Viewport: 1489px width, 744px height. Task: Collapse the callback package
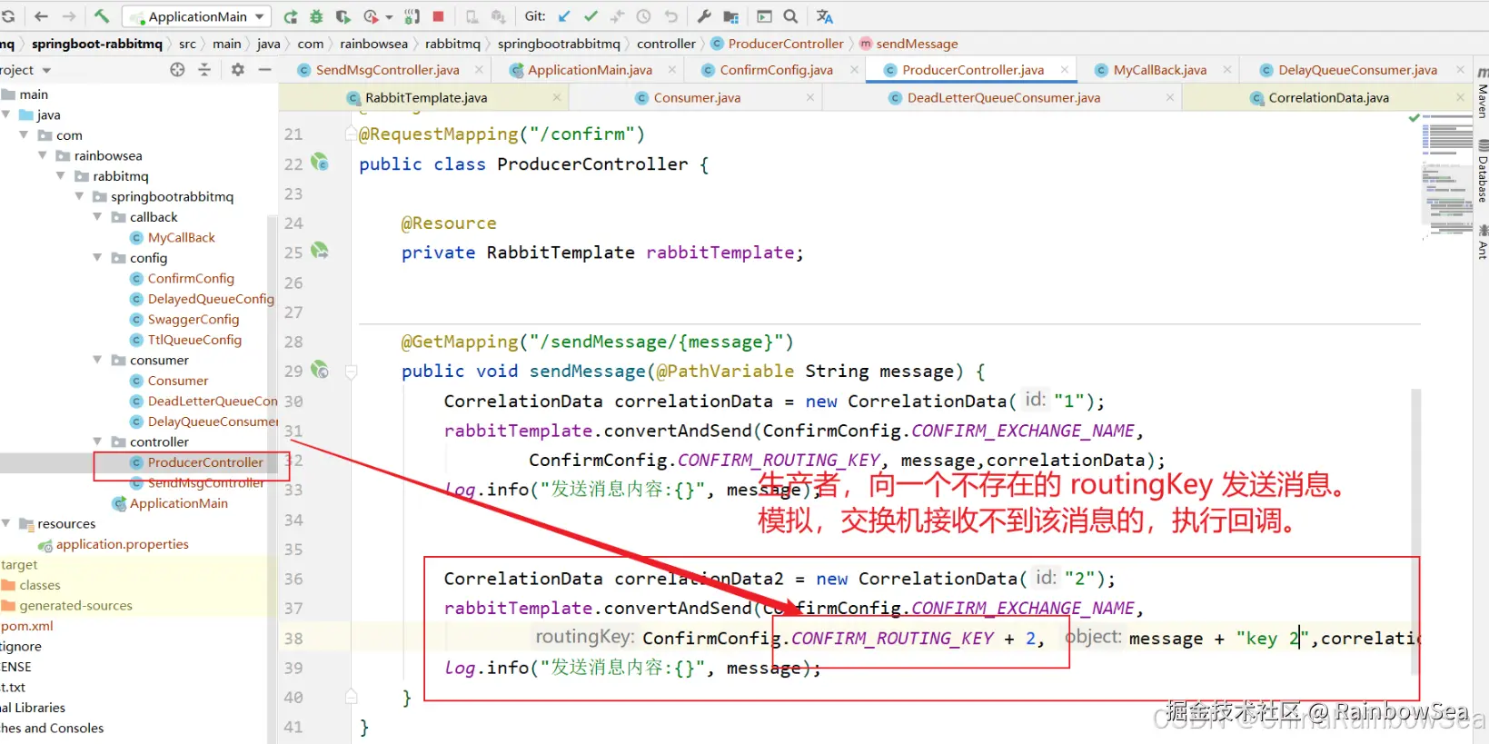(x=97, y=216)
